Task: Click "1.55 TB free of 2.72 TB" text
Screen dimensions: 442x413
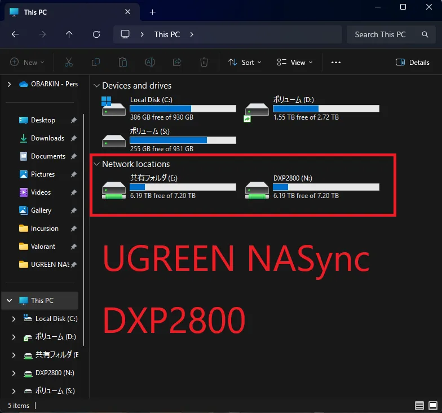Action: (x=306, y=117)
